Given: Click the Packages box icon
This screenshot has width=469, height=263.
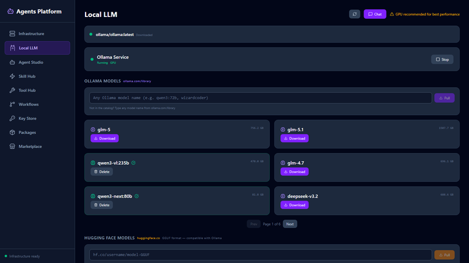Looking at the screenshot, I should pyautogui.click(x=12, y=132).
